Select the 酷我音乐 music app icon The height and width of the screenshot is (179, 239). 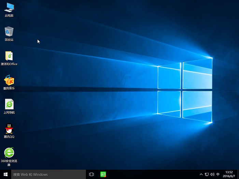(x=9, y=80)
